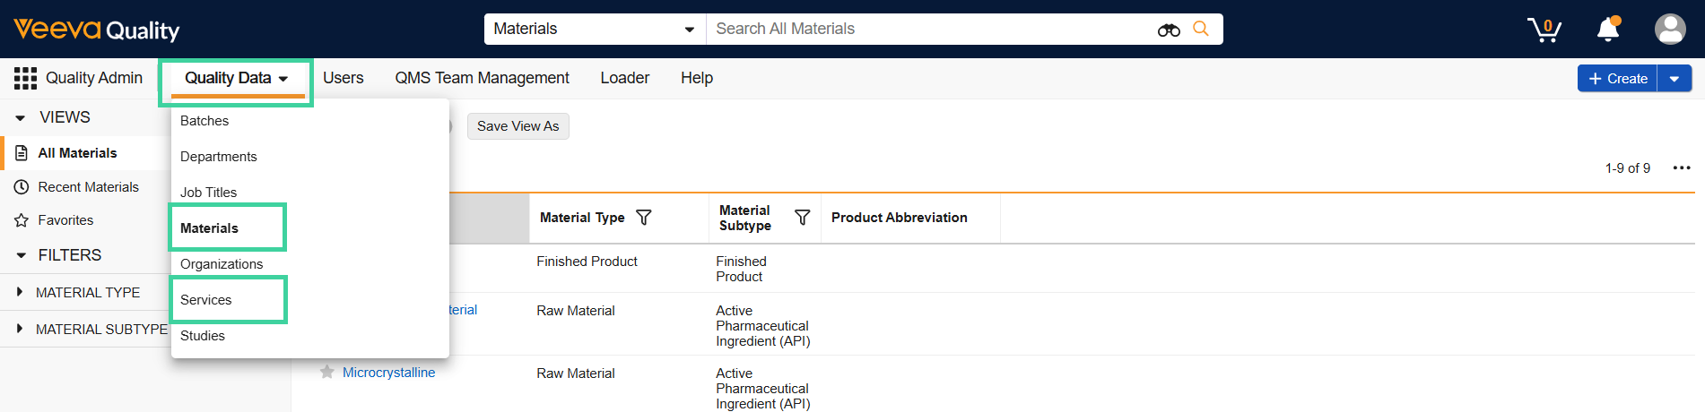This screenshot has width=1705, height=412.
Task: Click the Material Type filter icon
Action: click(644, 218)
